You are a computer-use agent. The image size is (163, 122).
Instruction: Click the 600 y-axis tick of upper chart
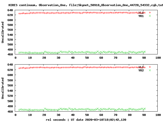click(10, 20)
